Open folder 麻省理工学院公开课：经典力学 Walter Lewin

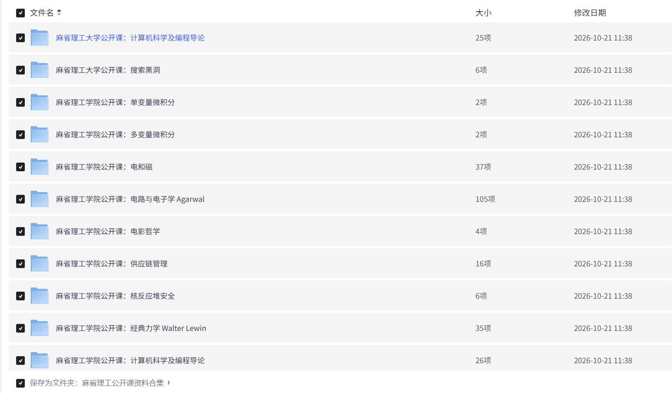(131, 328)
